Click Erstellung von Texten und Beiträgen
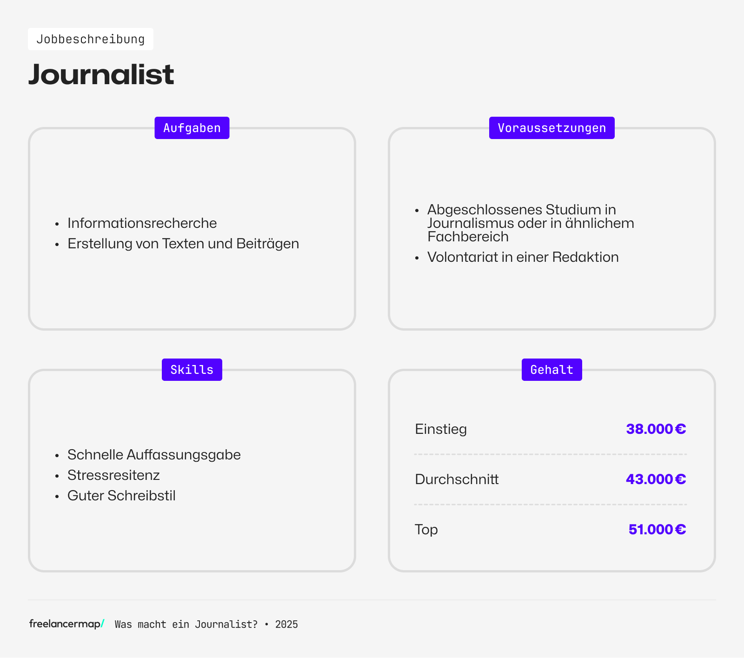 [183, 244]
